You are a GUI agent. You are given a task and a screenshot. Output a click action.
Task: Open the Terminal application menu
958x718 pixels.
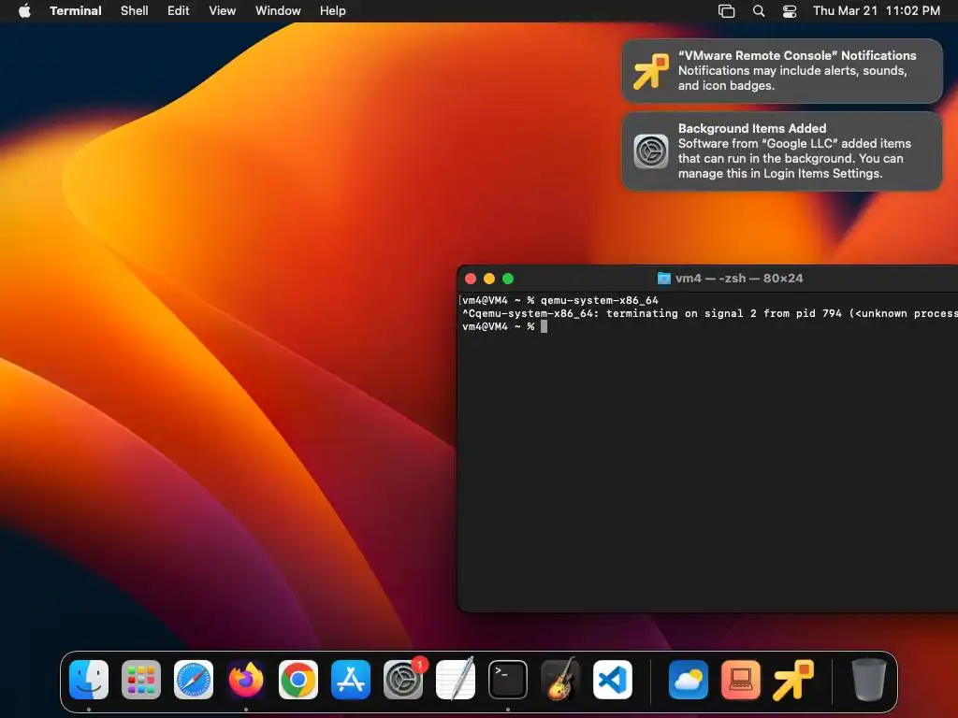pyautogui.click(x=75, y=11)
